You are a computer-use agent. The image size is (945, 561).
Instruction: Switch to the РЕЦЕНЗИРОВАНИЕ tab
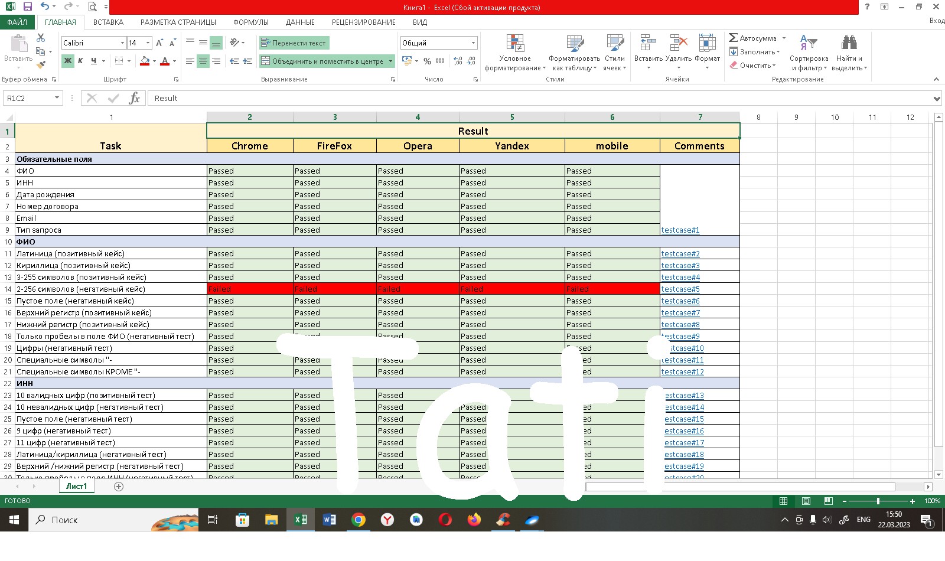click(x=364, y=22)
